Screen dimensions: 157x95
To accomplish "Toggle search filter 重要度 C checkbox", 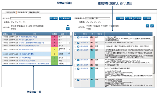I will click(20, 22).
